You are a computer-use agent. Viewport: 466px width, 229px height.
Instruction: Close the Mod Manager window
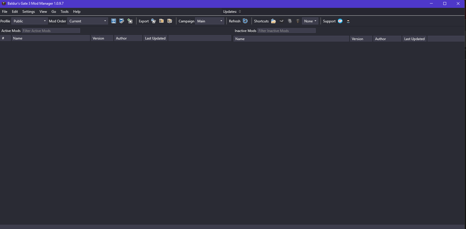pos(458,3)
